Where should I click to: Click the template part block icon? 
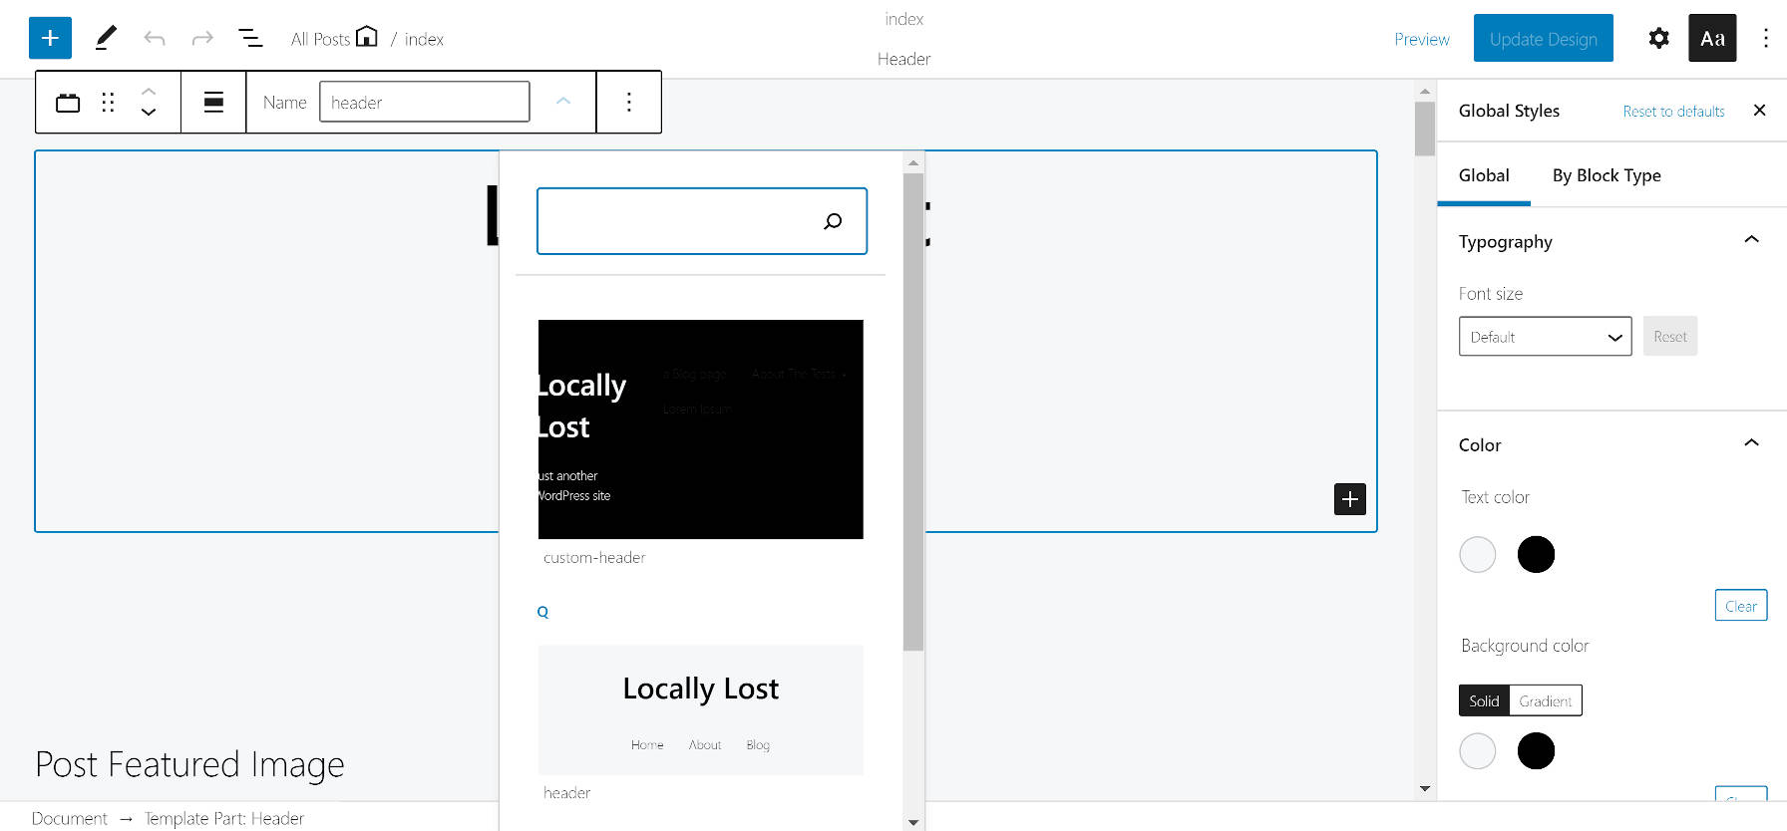[x=68, y=103]
